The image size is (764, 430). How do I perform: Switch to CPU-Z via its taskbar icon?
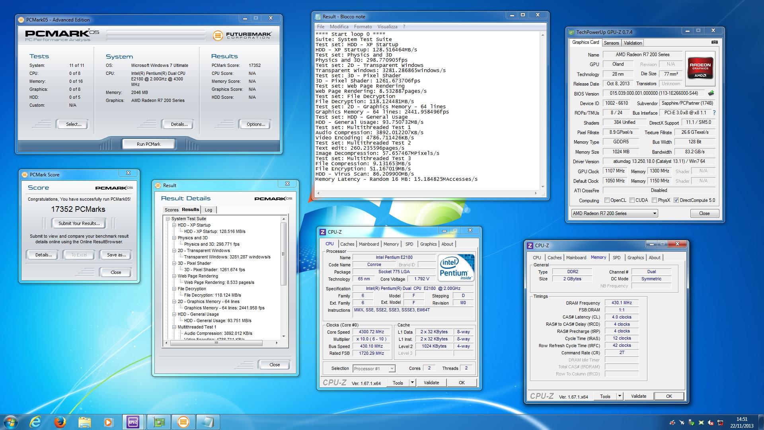(133, 422)
